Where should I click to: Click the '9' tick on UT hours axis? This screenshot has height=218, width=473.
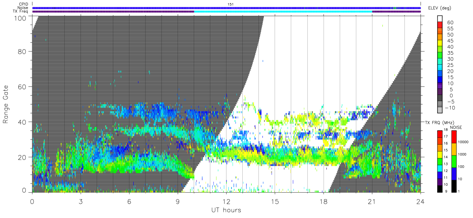[178, 201]
